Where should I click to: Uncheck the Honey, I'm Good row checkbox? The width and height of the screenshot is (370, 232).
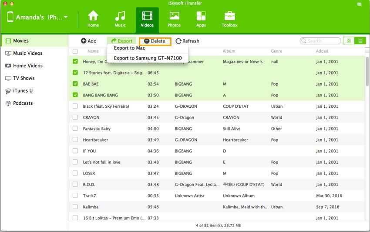[75, 61]
